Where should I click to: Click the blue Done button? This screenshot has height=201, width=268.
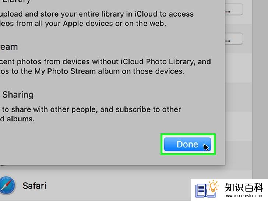point(187,144)
